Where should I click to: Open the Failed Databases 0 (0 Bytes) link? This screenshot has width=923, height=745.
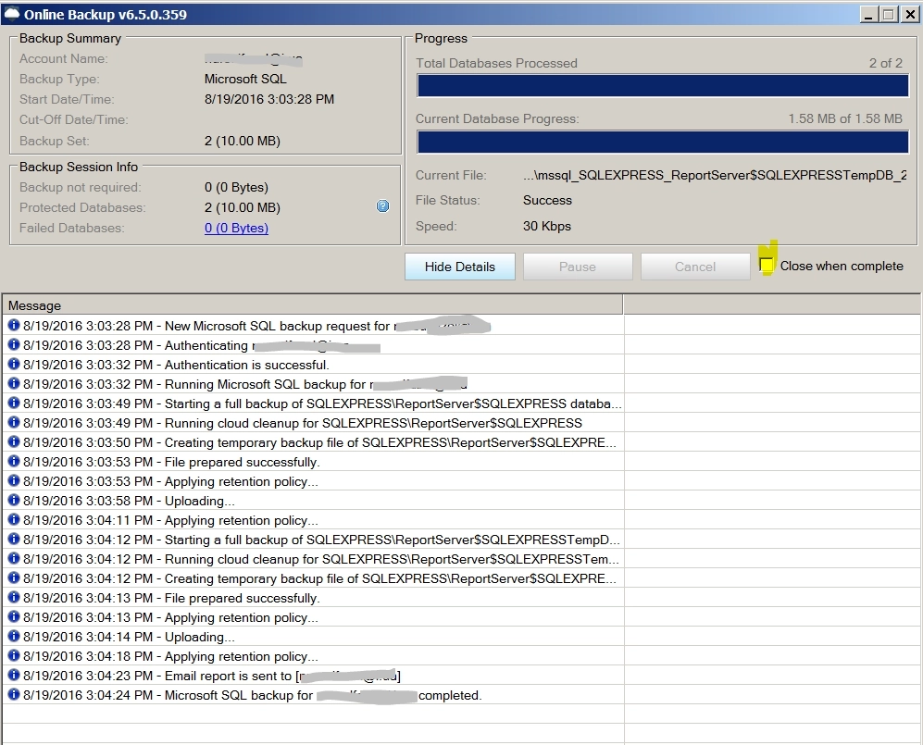point(236,228)
